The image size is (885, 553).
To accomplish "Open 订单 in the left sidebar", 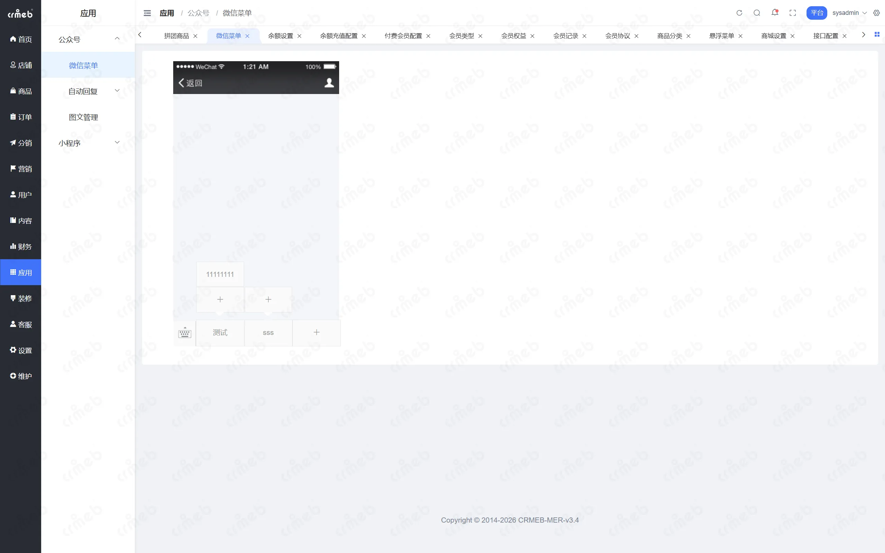I will point(20,117).
